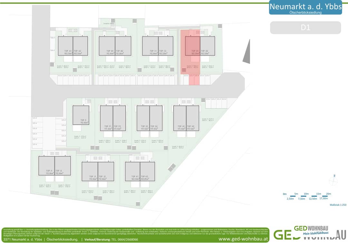Select house unit TOP B1
Screen dimensions: 348x243
[x=107, y=46]
